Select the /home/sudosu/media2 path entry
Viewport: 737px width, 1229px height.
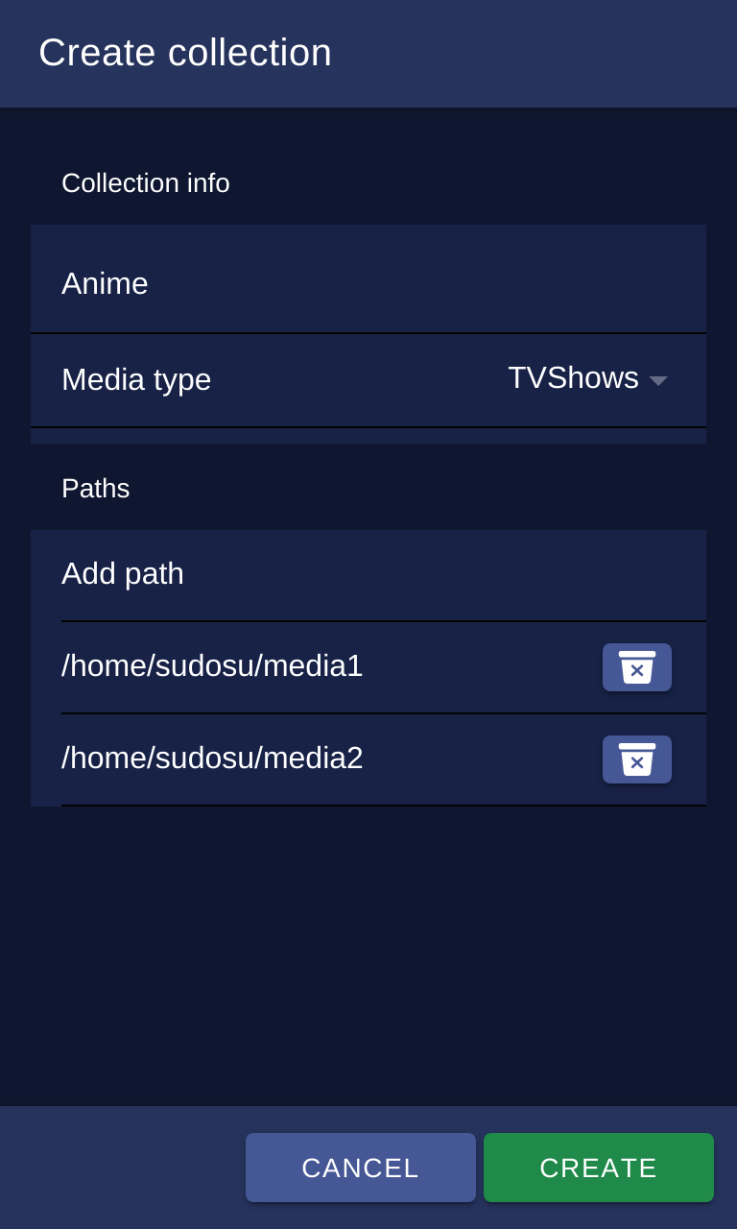212,758
